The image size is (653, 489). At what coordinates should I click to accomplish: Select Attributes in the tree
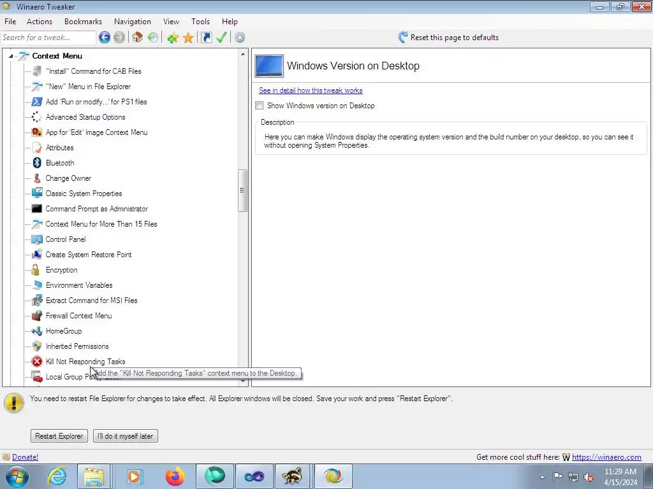coord(59,148)
